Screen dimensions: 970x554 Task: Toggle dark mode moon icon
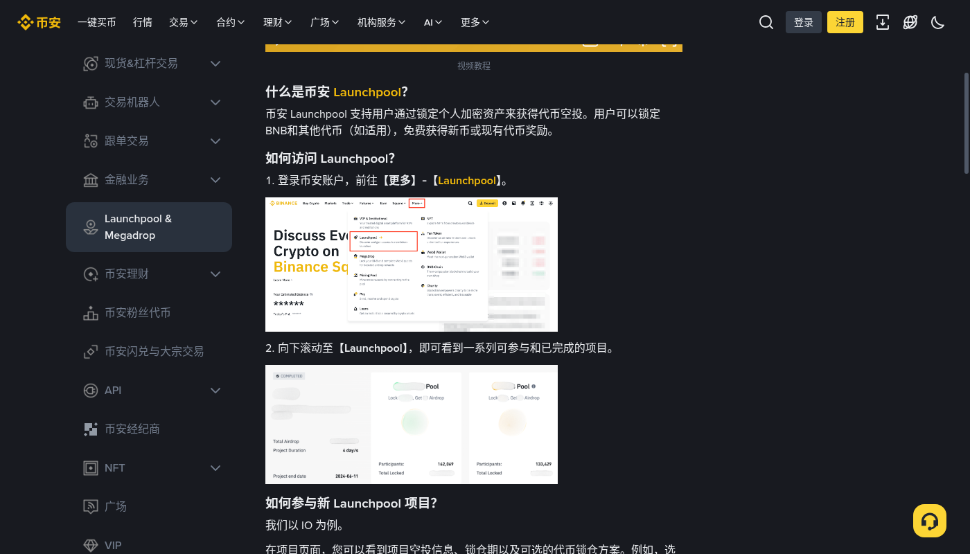[938, 22]
